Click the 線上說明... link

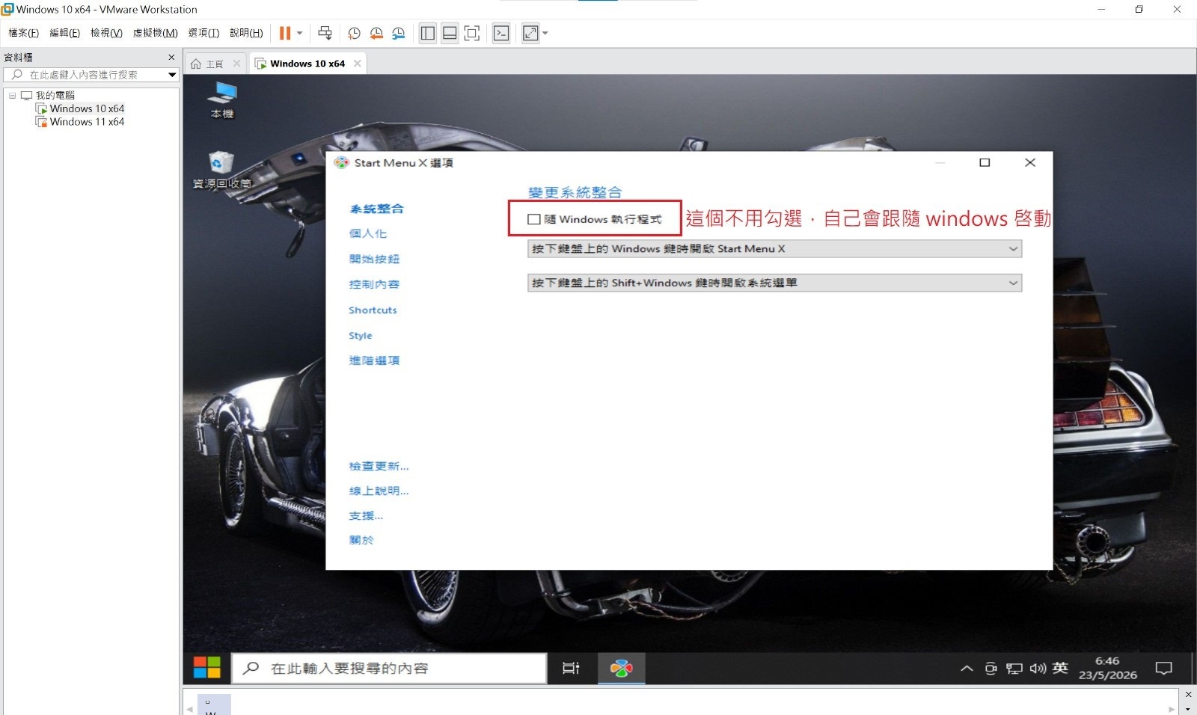point(379,491)
